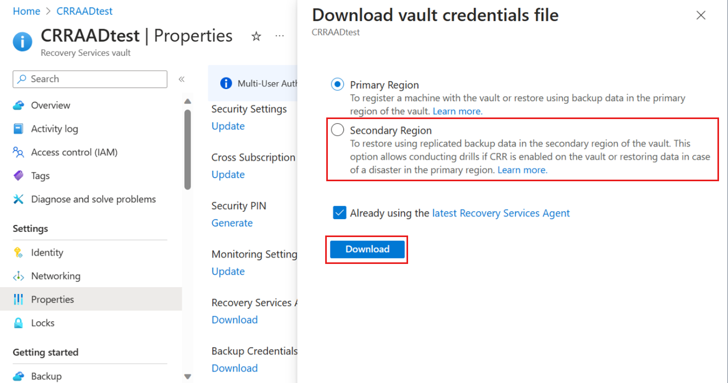Click the sidebar scroll down arrow
Screen dimensions: 728x383
[x=187, y=376]
